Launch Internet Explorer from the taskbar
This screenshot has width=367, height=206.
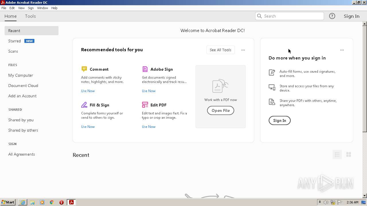(x=23, y=202)
